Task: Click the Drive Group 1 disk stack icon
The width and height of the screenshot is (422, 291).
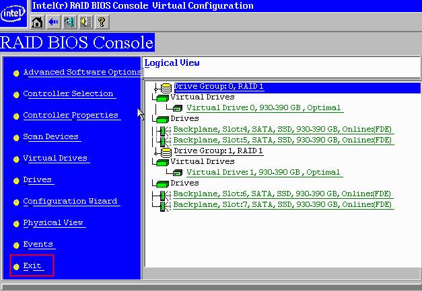Action: [x=166, y=153]
